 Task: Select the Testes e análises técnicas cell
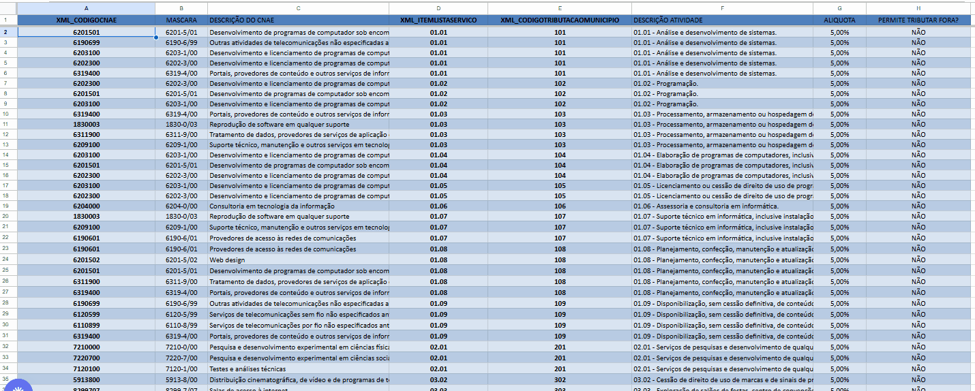(x=298, y=369)
